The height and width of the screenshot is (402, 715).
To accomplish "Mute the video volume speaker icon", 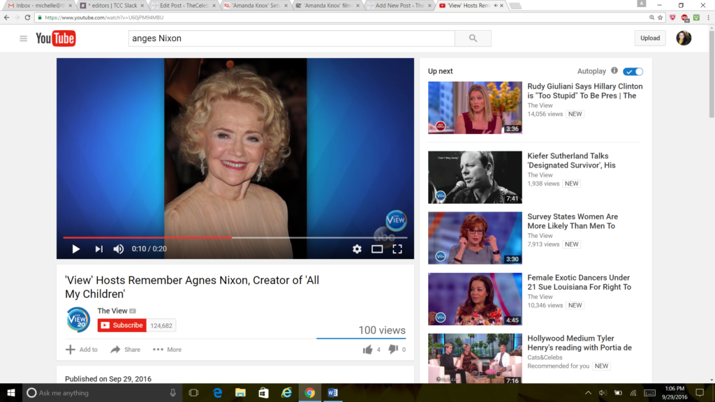I will (119, 249).
